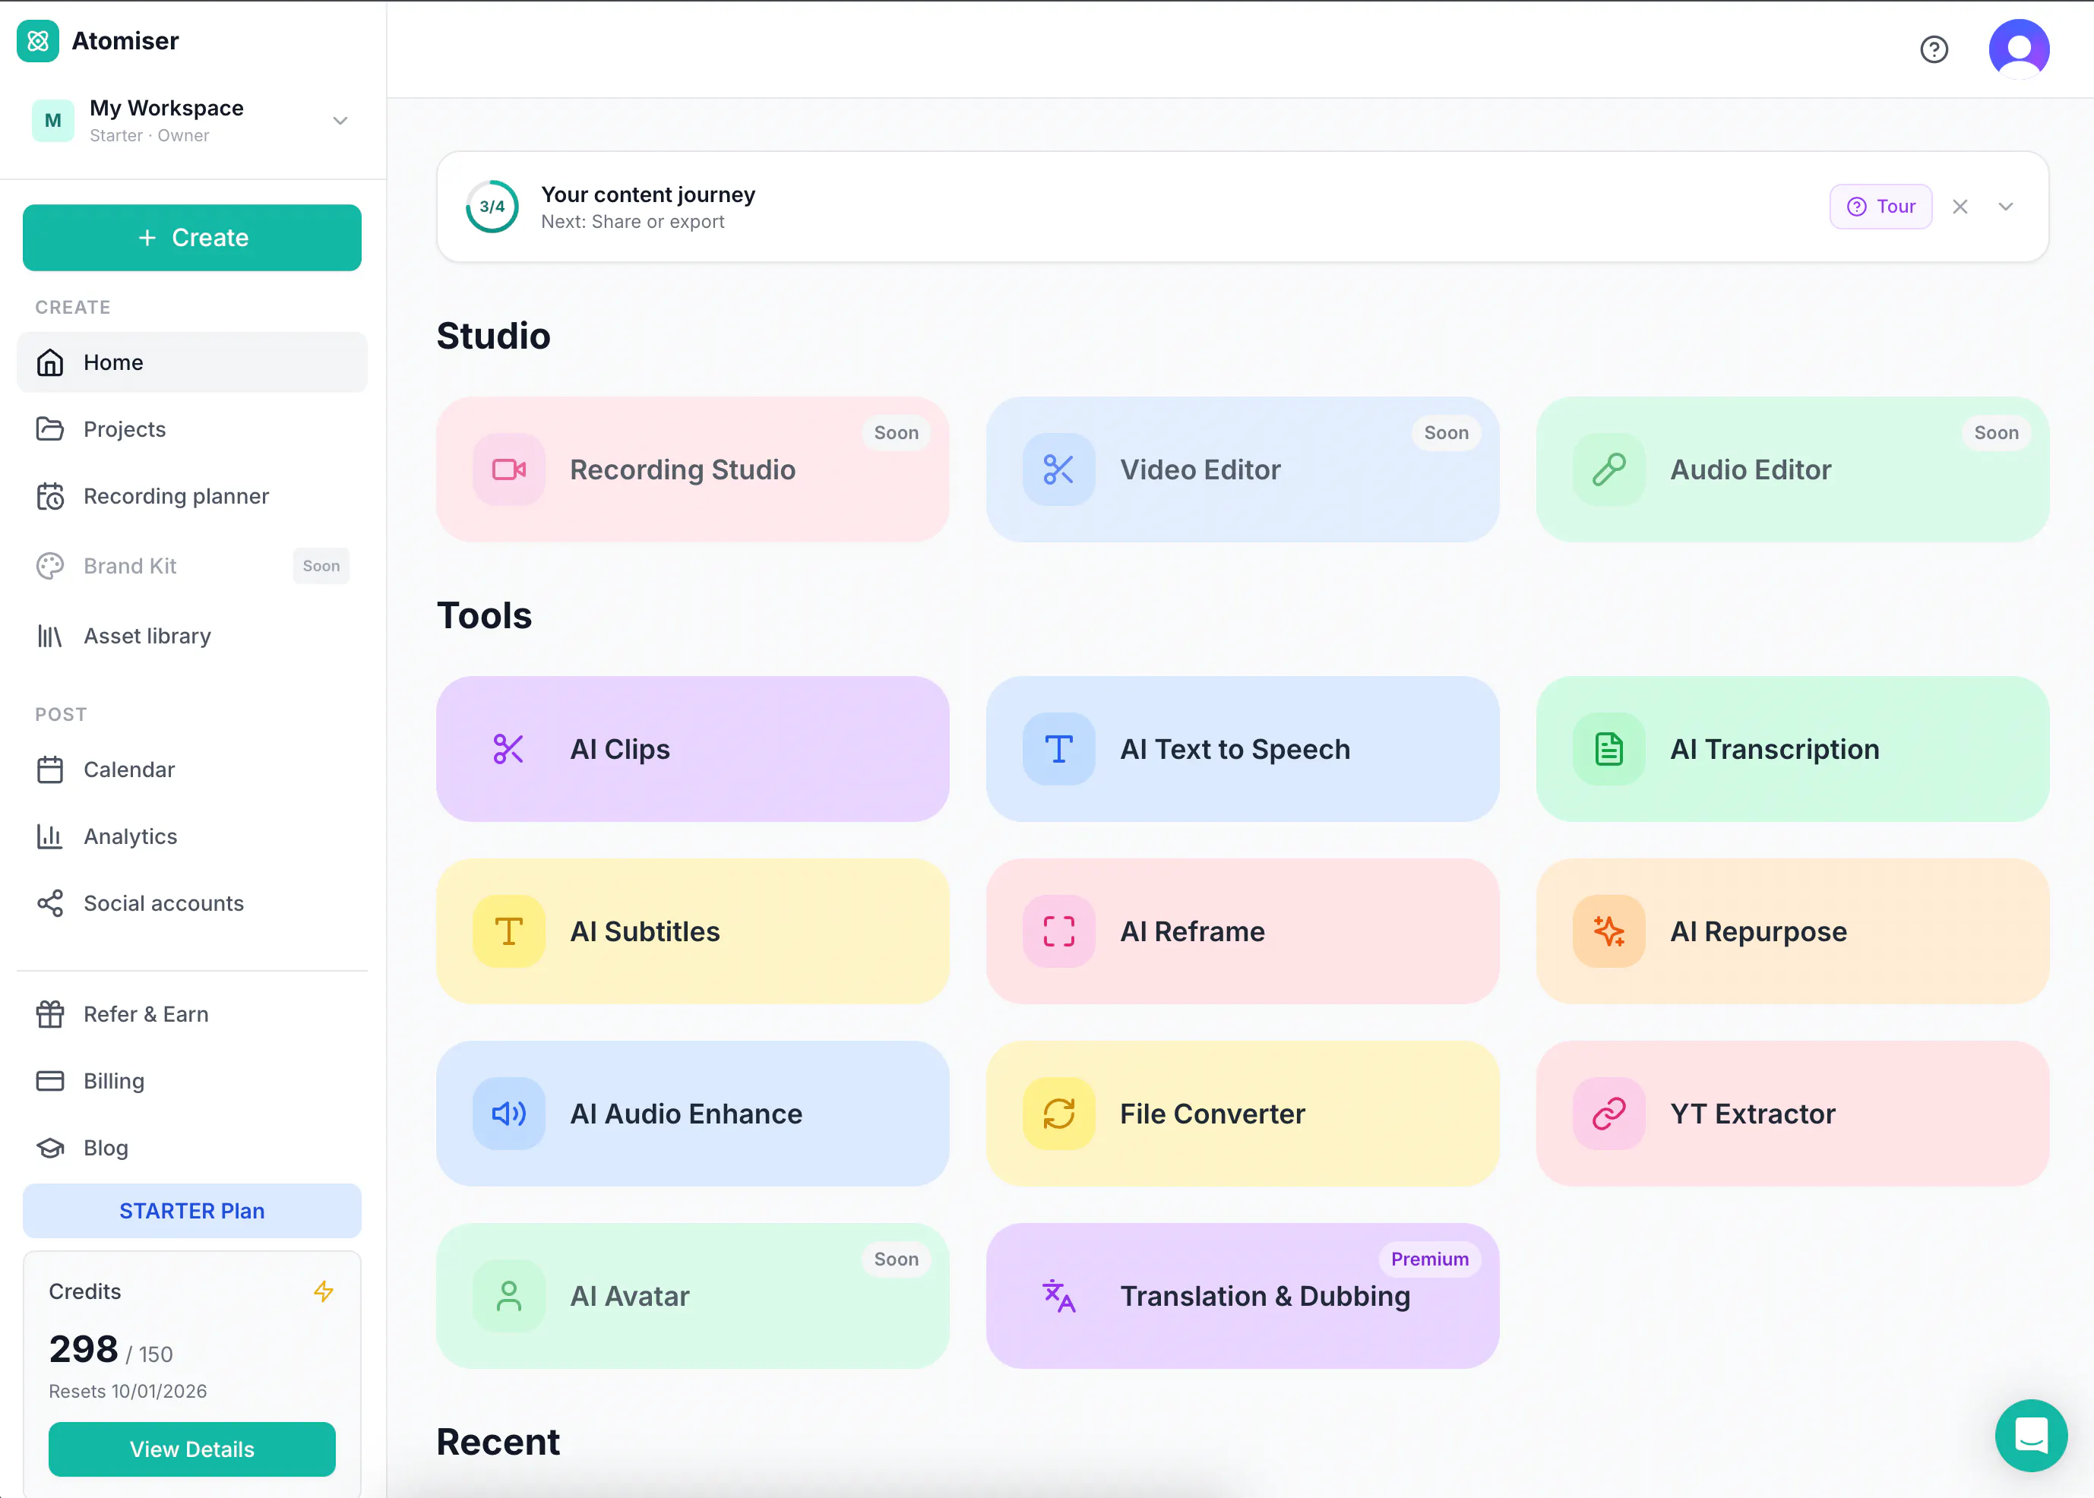
Task: Click the credits lightning bolt icon
Action: pos(323,1291)
